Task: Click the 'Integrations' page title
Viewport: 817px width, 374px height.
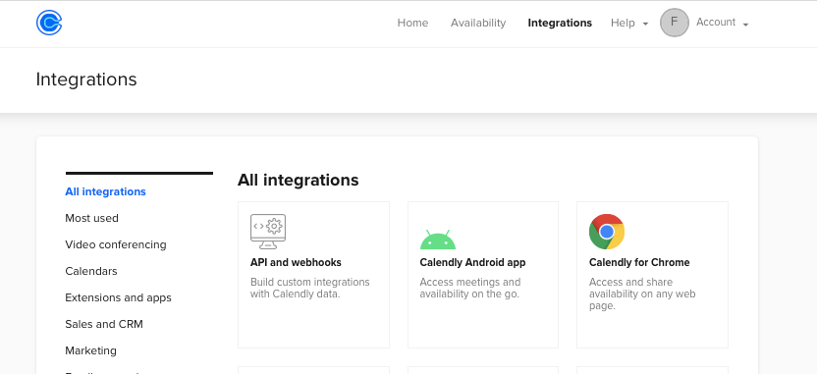Action: pos(86,80)
